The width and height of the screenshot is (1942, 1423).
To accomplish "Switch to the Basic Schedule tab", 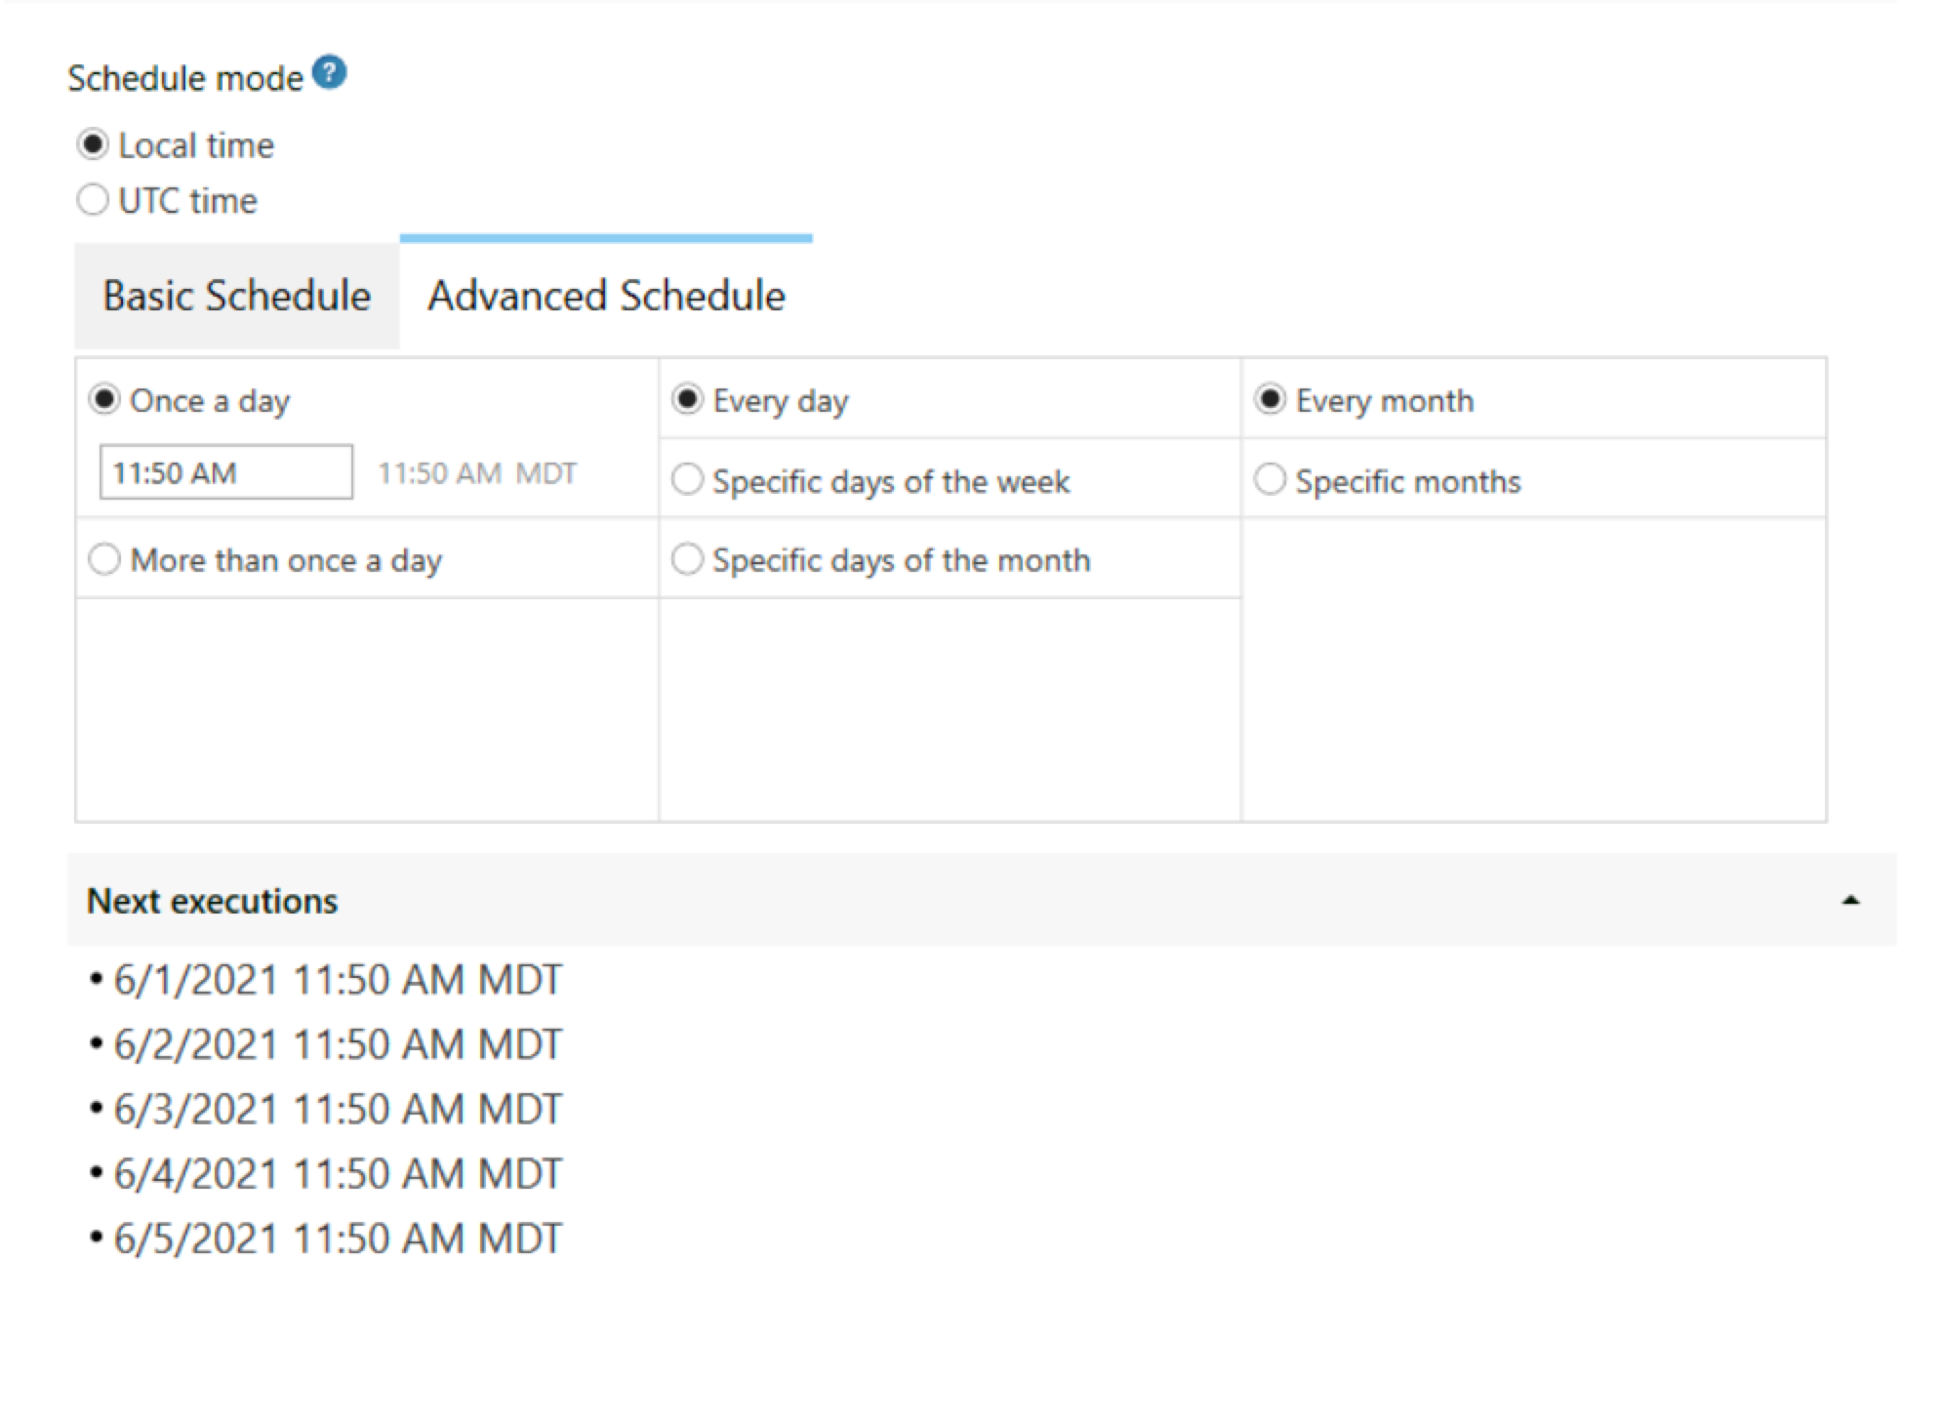I will tap(237, 295).
